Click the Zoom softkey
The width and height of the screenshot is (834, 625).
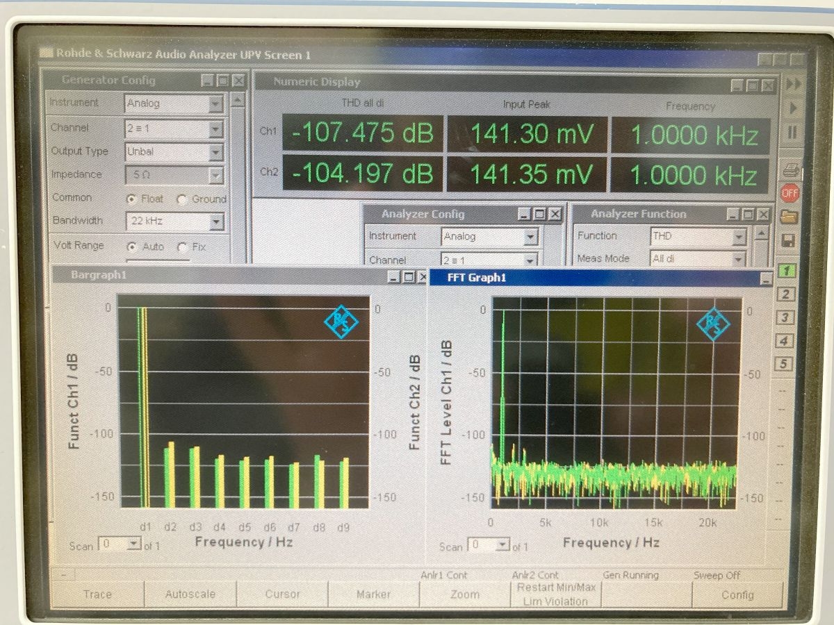pyautogui.click(x=464, y=595)
